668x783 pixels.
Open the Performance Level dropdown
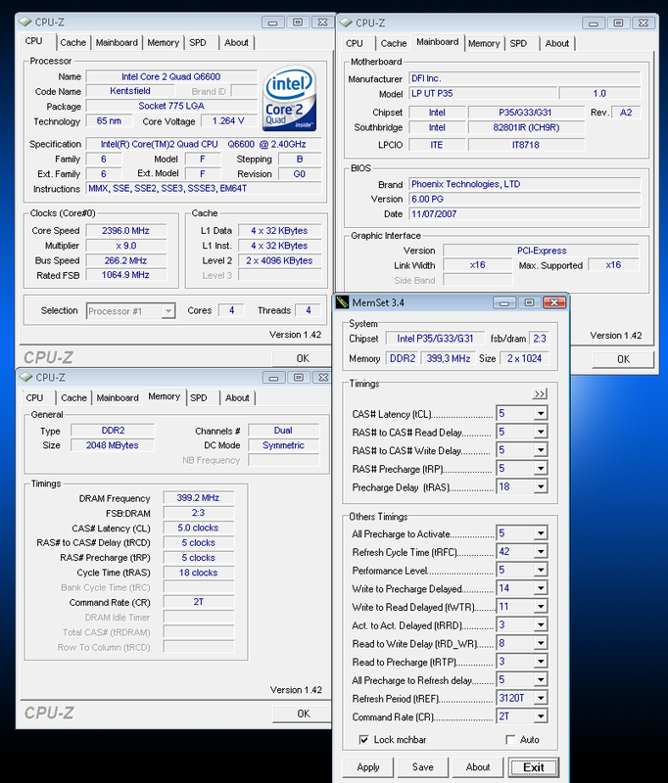point(541,571)
